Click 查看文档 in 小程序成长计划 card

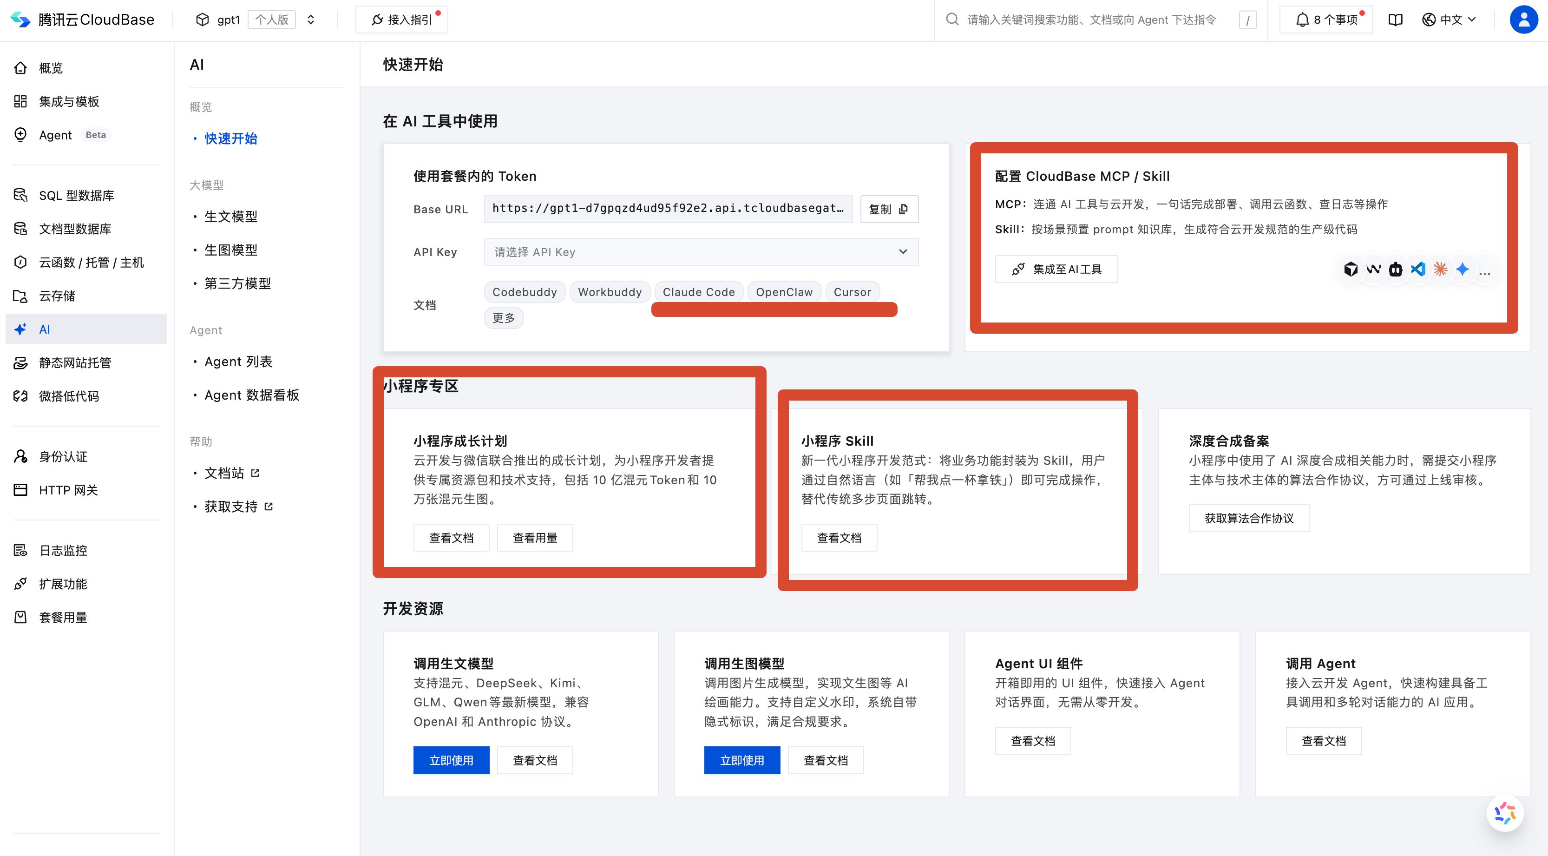point(451,538)
